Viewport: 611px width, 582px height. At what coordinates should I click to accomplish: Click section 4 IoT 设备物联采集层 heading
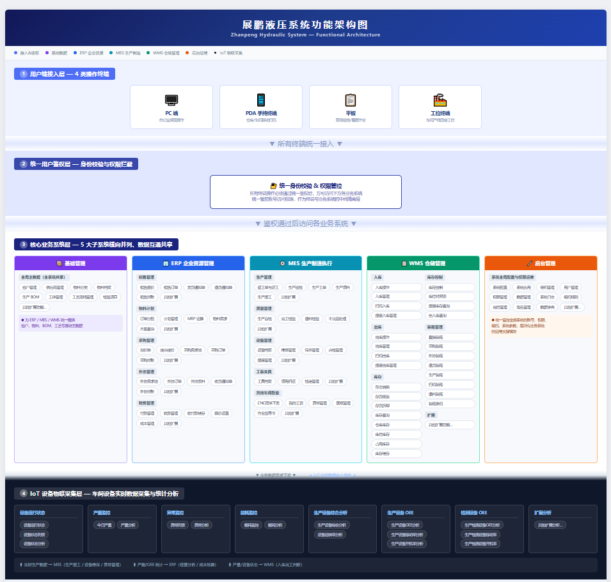pyautogui.click(x=99, y=494)
